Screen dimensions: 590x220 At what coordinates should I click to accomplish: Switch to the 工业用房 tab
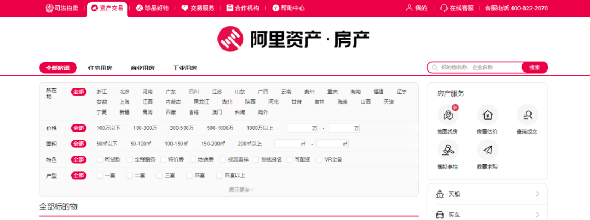[185, 68]
